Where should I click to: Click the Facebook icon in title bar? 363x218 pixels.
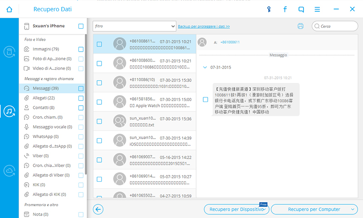point(285,9)
